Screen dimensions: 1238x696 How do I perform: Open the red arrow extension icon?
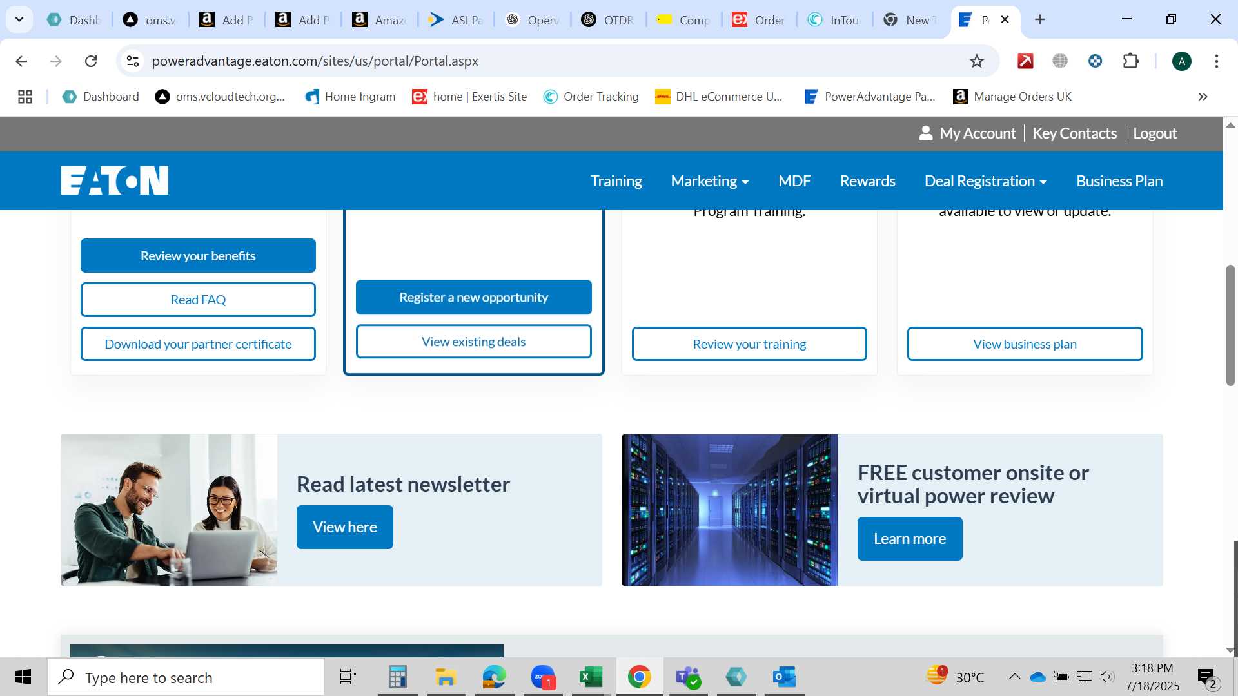tap(1025, 61)
